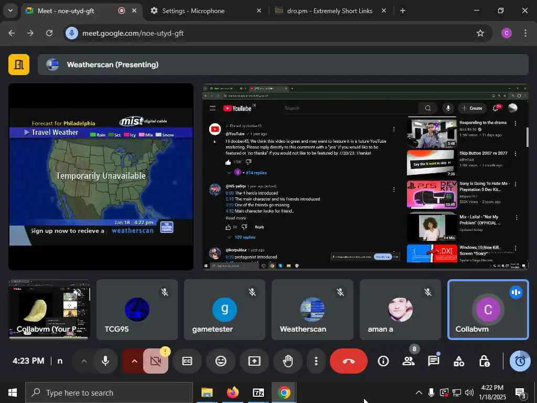Click the shared YouTube presentation tile
The image size is (537, 403).
(366, 177)
